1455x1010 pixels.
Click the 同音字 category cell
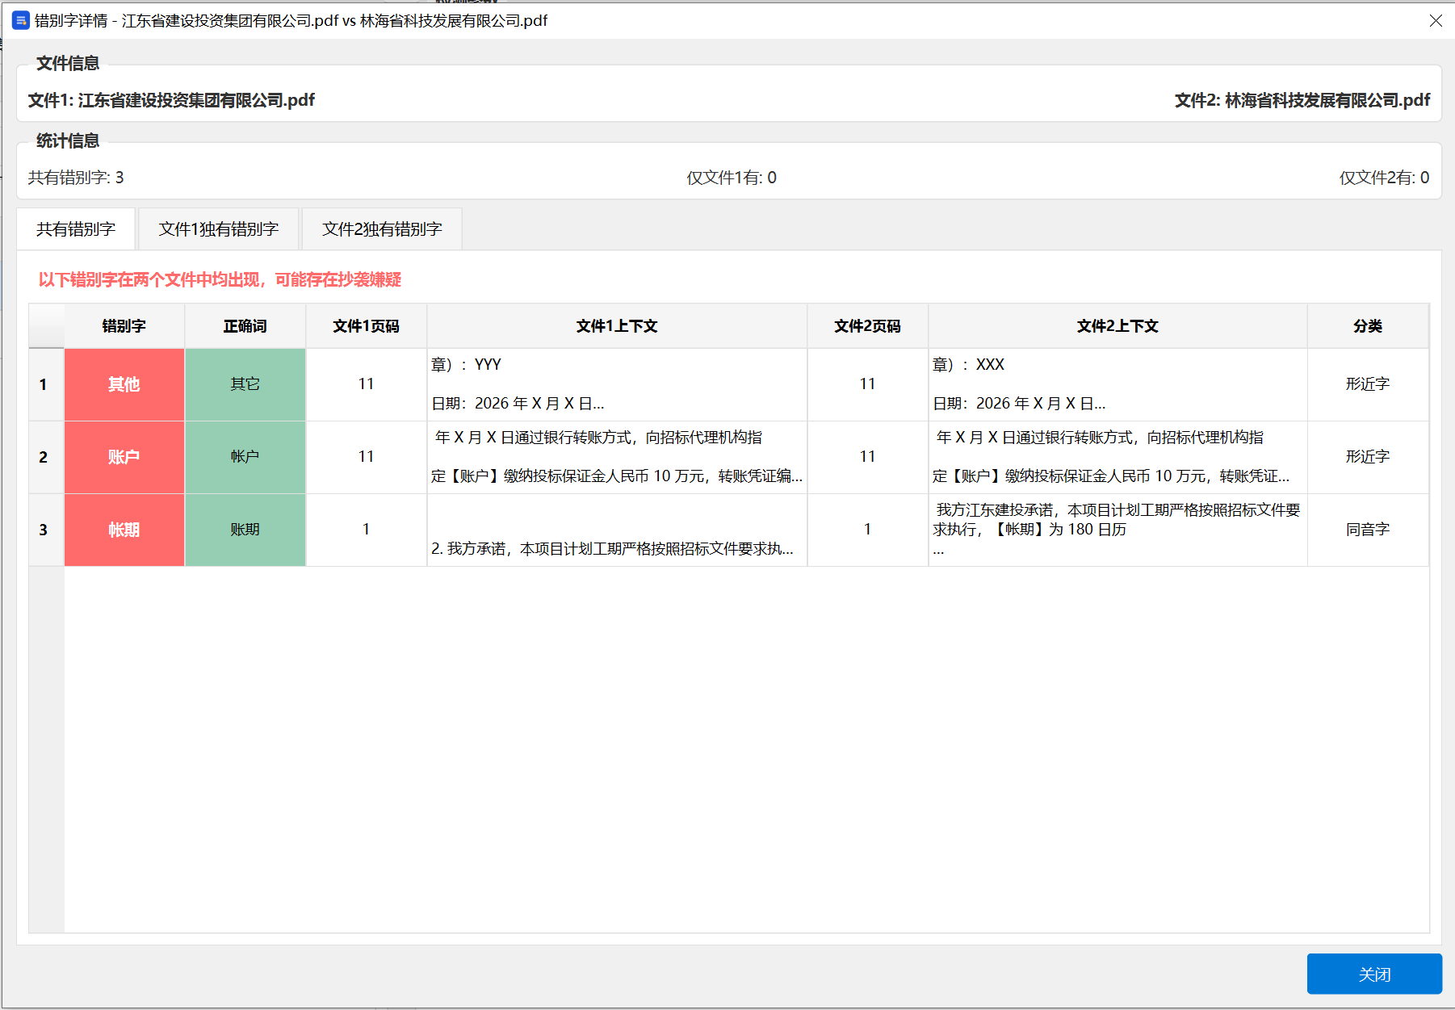(1367, 530)
